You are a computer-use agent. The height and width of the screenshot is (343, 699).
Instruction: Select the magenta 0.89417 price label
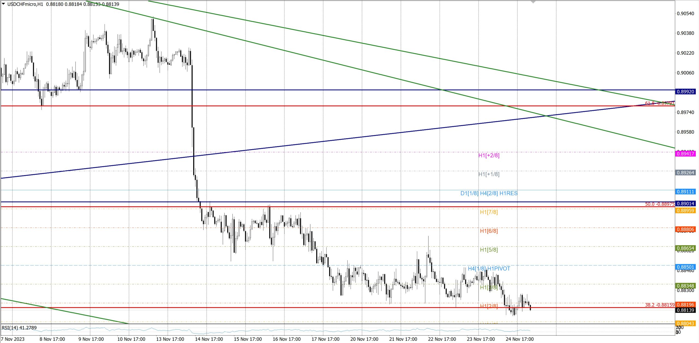pyautogui.click(x=685, y=154)
